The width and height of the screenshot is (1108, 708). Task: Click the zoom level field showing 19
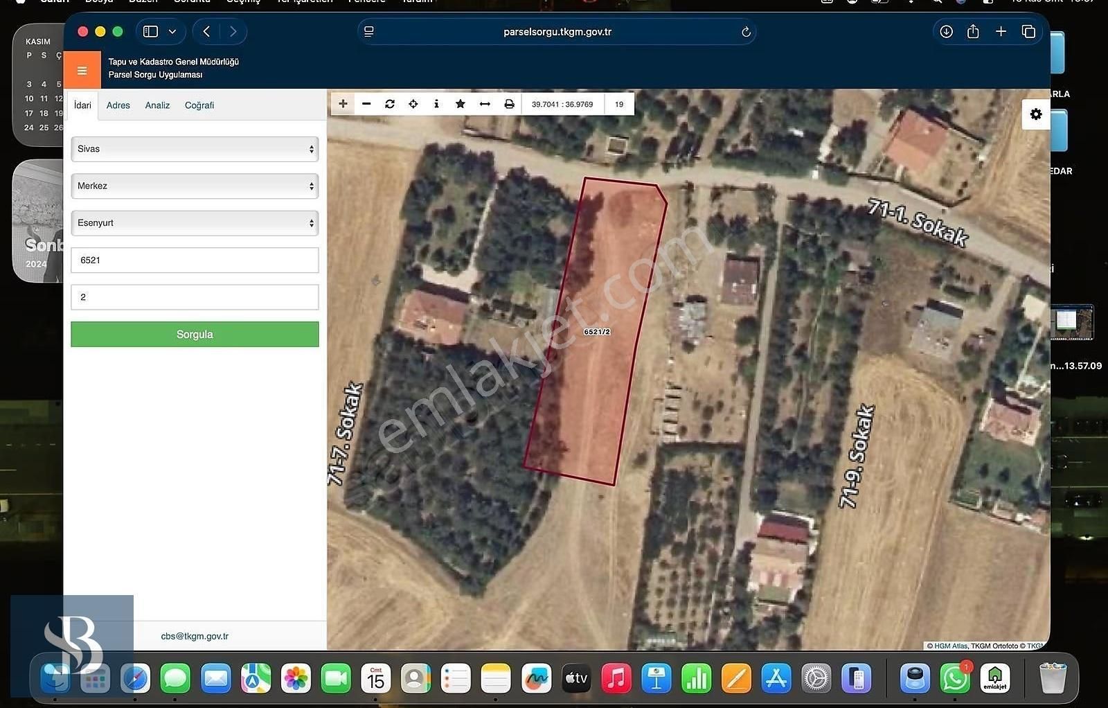618,104
